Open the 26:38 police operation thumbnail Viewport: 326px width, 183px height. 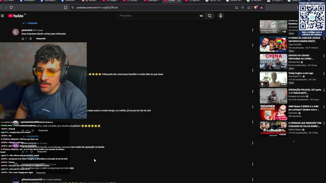point(273,96)
